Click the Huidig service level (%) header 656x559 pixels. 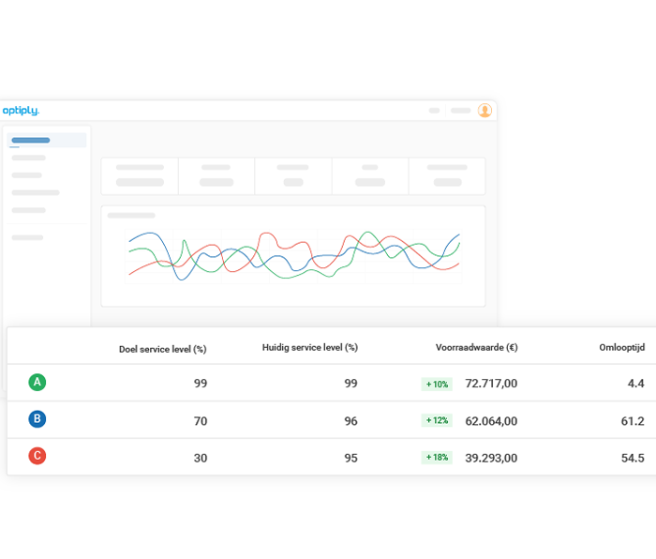coord(310,348)
